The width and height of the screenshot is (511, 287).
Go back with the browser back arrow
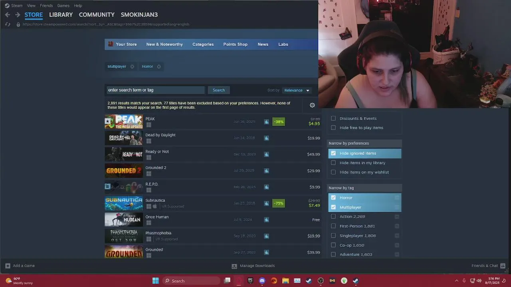point(8,15)
